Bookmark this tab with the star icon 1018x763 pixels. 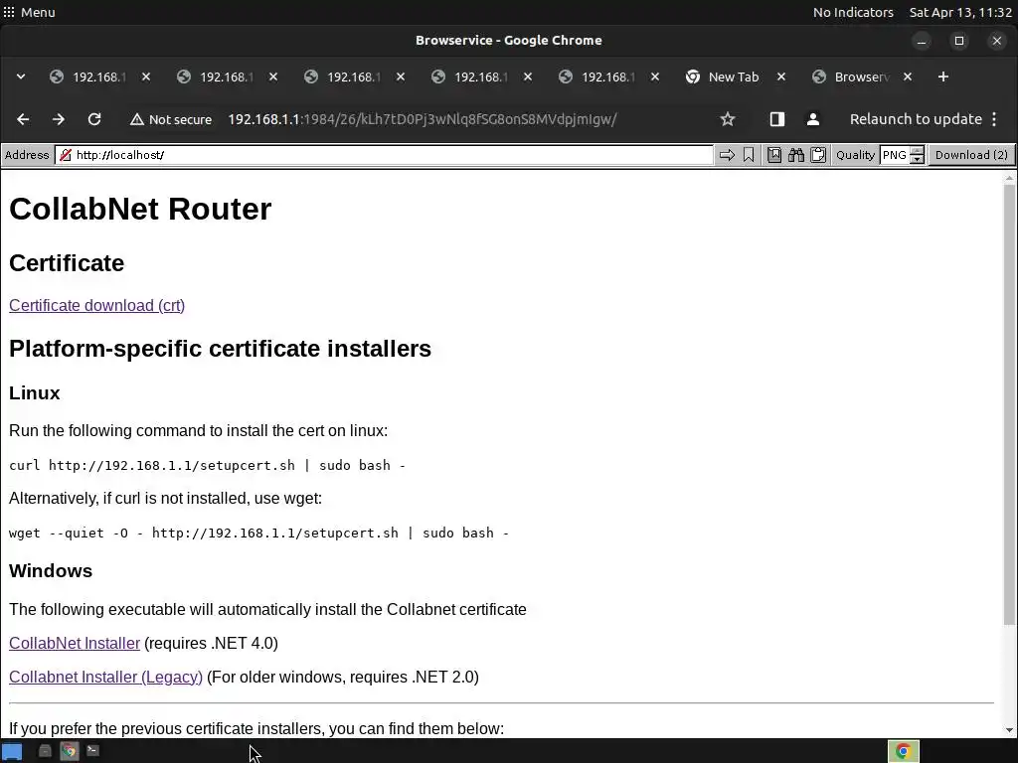pos(728,119)
